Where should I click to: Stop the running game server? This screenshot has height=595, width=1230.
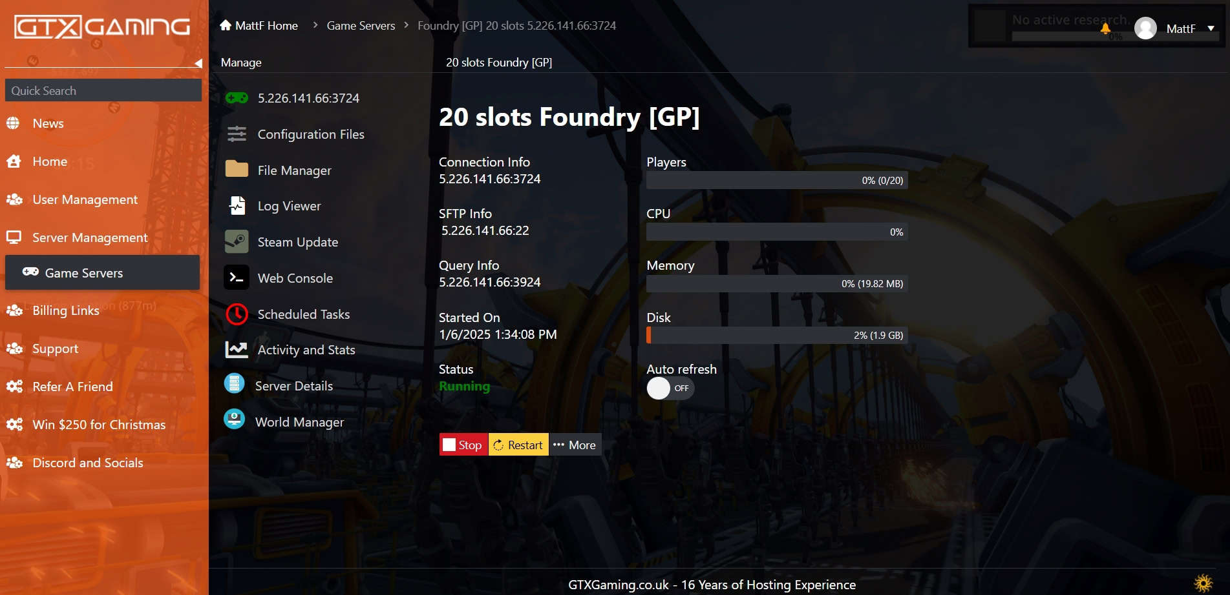point(463,445)
